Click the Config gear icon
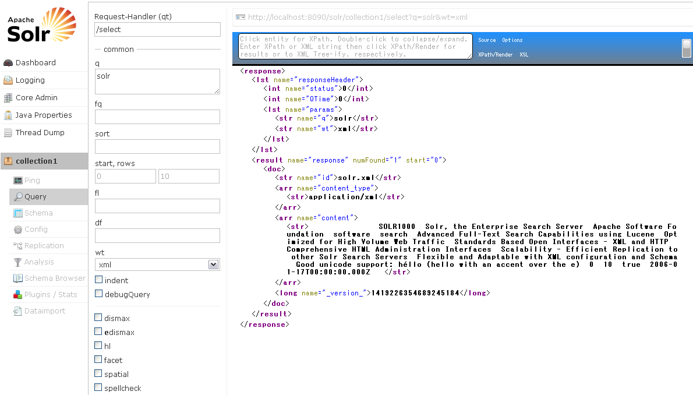The height and width of the screenshot is (395, 693). (17, 229)
